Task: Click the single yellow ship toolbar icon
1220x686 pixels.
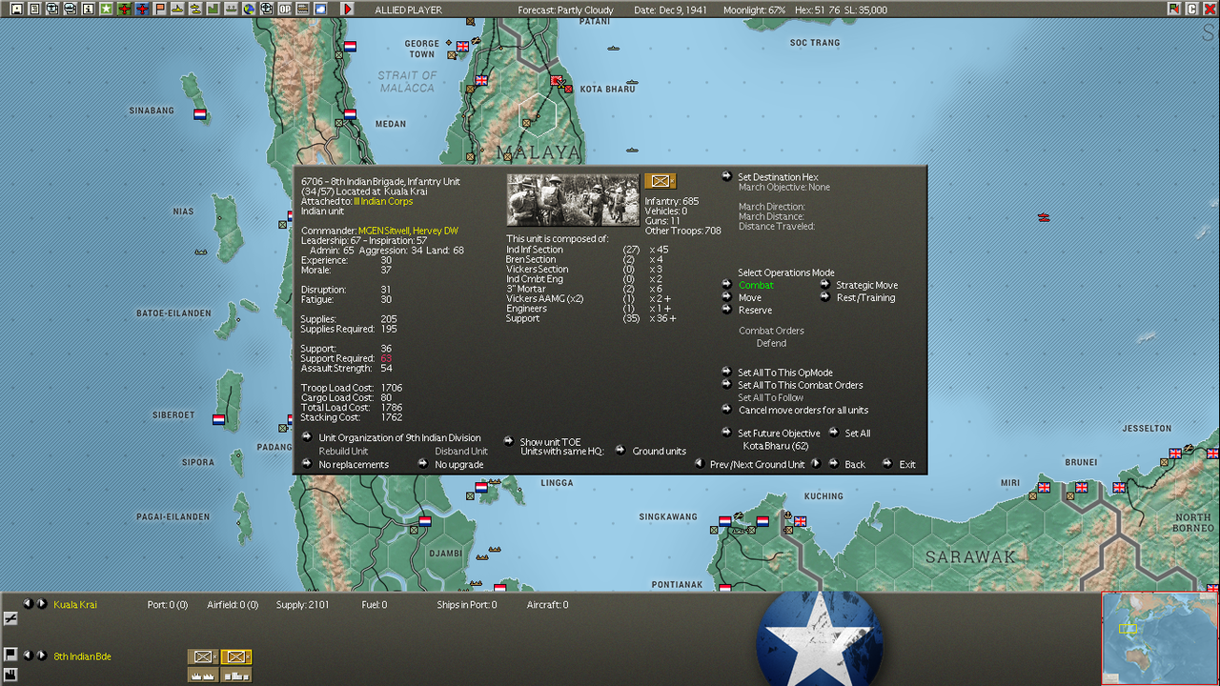Action: point(177,10)
